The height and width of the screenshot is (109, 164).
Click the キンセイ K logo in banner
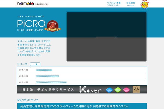(x=91, y=89)
